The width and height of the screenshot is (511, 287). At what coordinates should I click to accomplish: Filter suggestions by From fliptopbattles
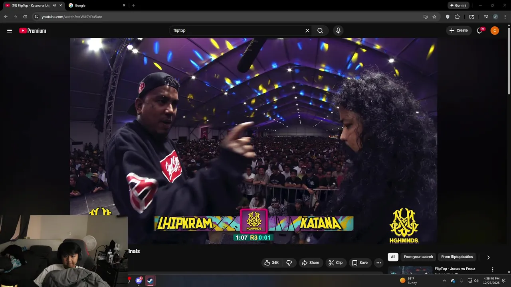(457, 257)
